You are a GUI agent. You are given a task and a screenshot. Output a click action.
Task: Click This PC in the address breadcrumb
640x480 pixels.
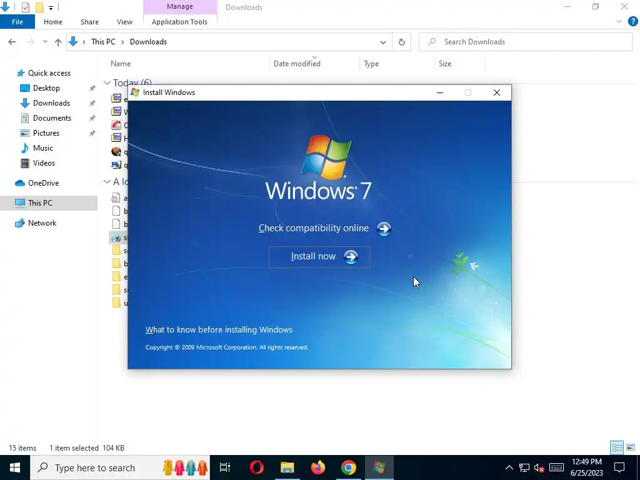(103, 42)
